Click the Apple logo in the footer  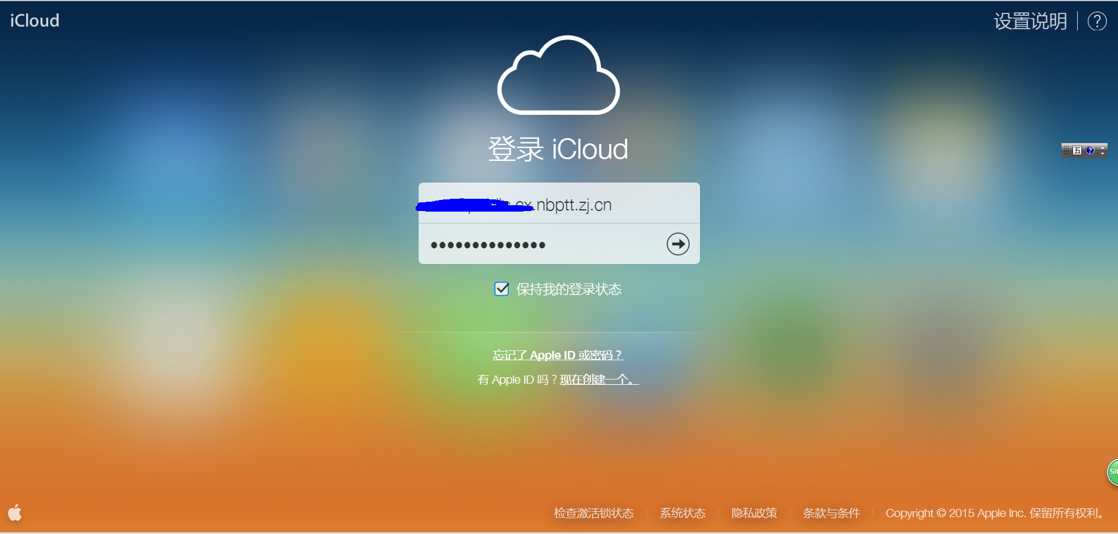[x=15, y=512]
